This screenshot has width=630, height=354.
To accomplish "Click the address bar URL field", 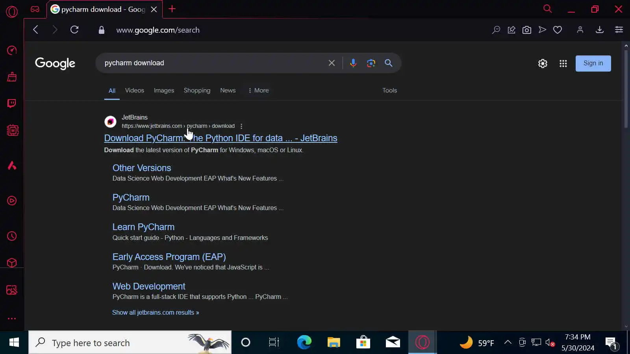I will click(x=157, y=30).
